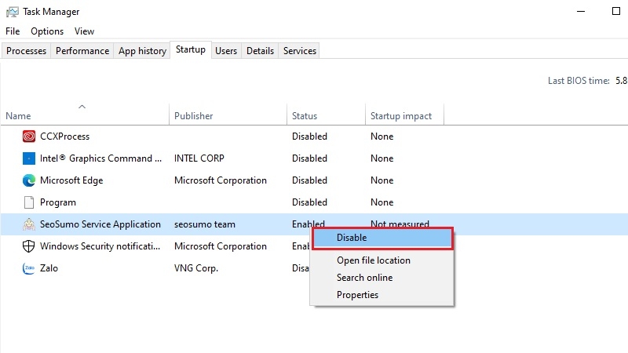Select the Windows Security notification row name
The image size is (628, 353).
(100, 246)
